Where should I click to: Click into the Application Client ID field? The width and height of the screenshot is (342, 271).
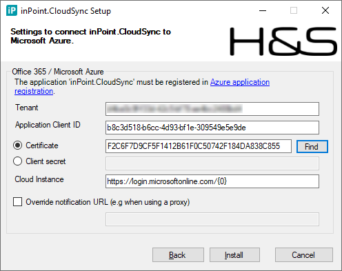[212, 128]
